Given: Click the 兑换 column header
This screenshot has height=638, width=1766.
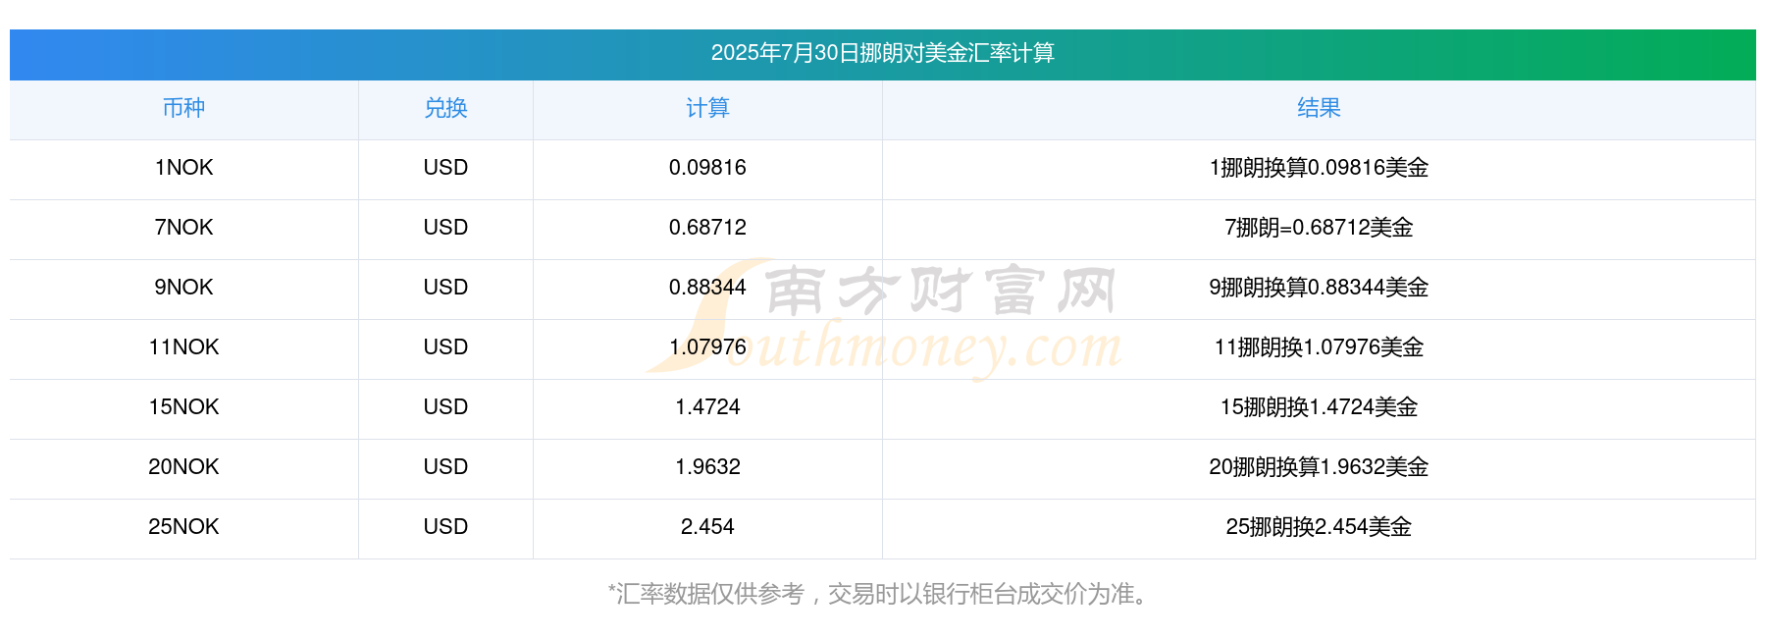Looking at the screenshot, I should click(x=445, y=108).
